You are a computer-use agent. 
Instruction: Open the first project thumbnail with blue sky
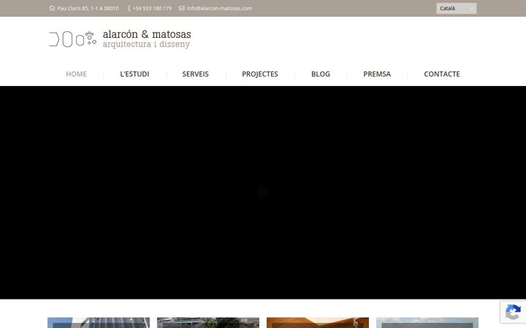tap(99, 323)
